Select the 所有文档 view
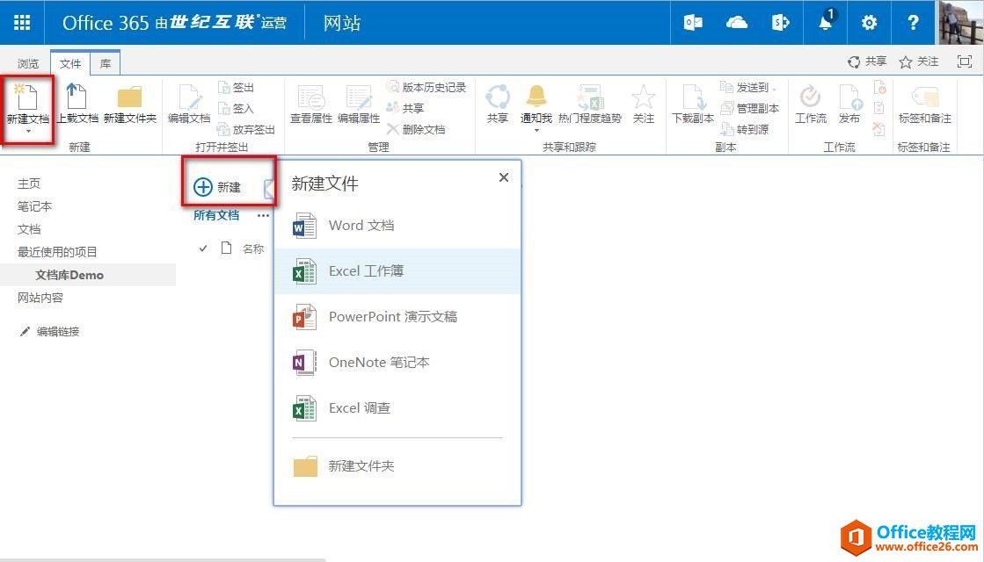This screenshot has width=984, height=562. [216, 215]
